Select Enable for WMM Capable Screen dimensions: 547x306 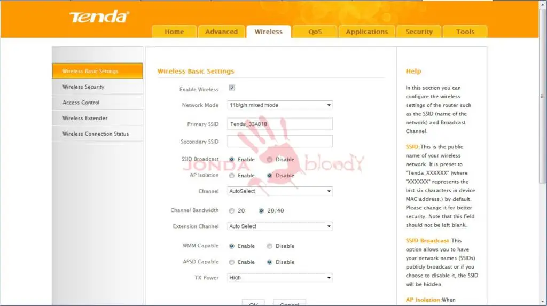(x=232, y=246)
